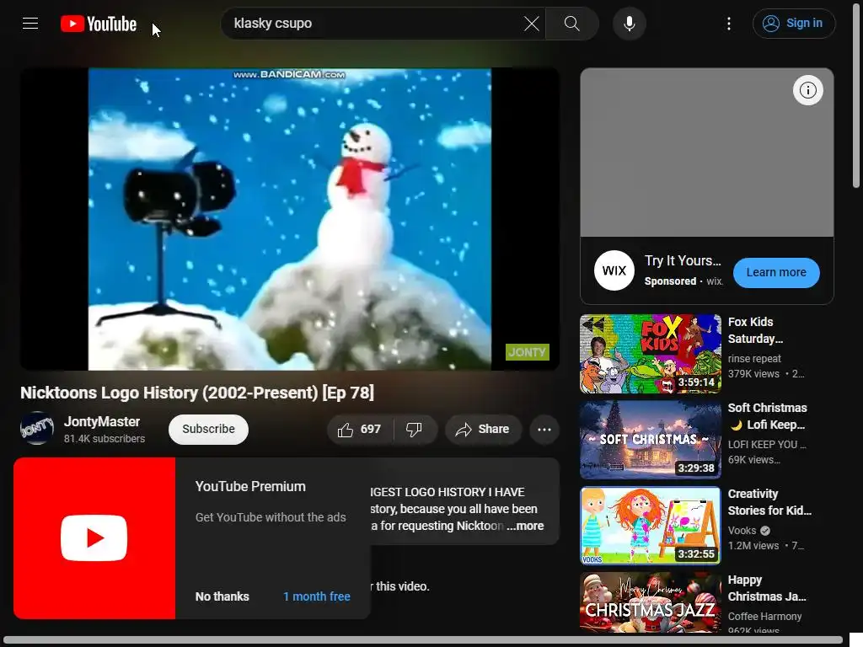Click the YouTube Premium heading

coord(250,486)
